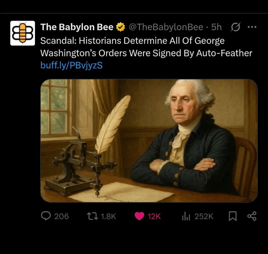
Task: Bookmark this Babylon Bee post
Action: [x=233, y=216]
